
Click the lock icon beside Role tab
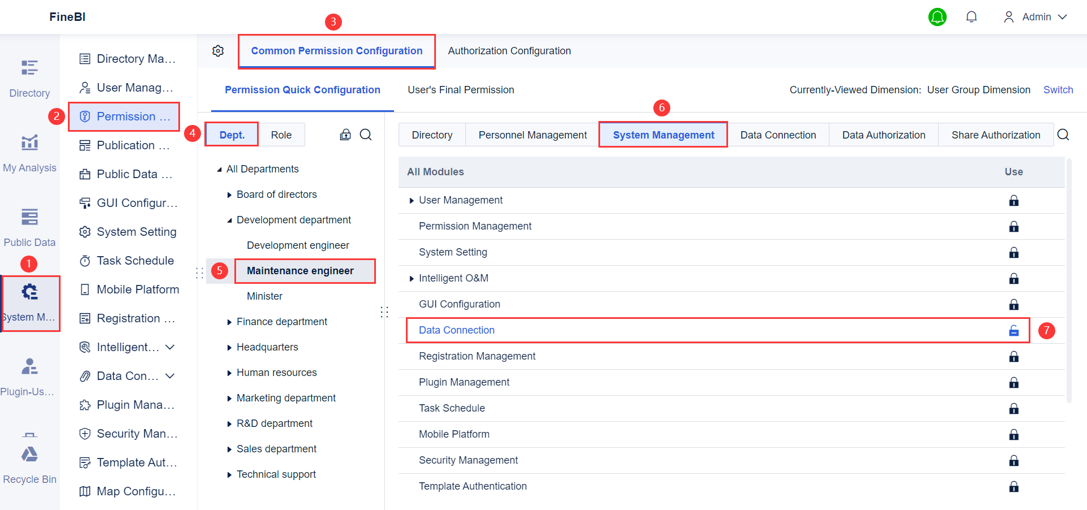coord(345,135)
